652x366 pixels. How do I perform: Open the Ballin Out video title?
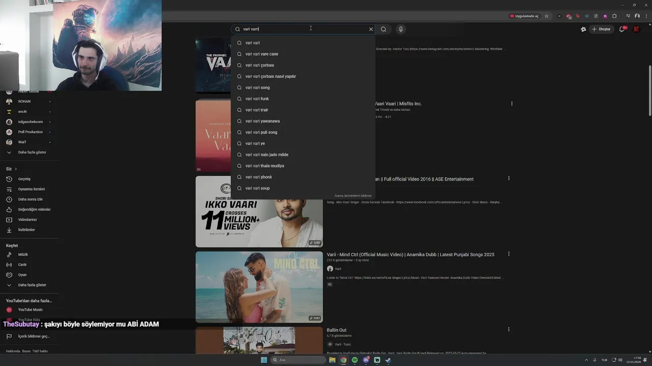coord(337,330)
